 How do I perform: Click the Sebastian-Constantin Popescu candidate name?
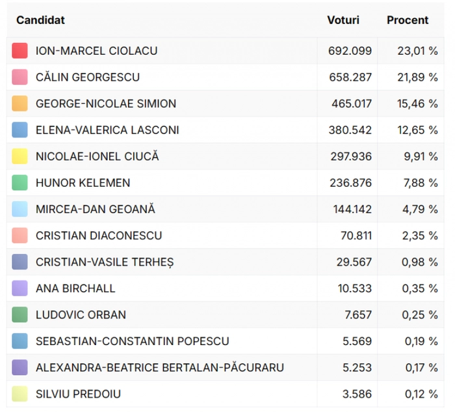(x=133, y=341)
